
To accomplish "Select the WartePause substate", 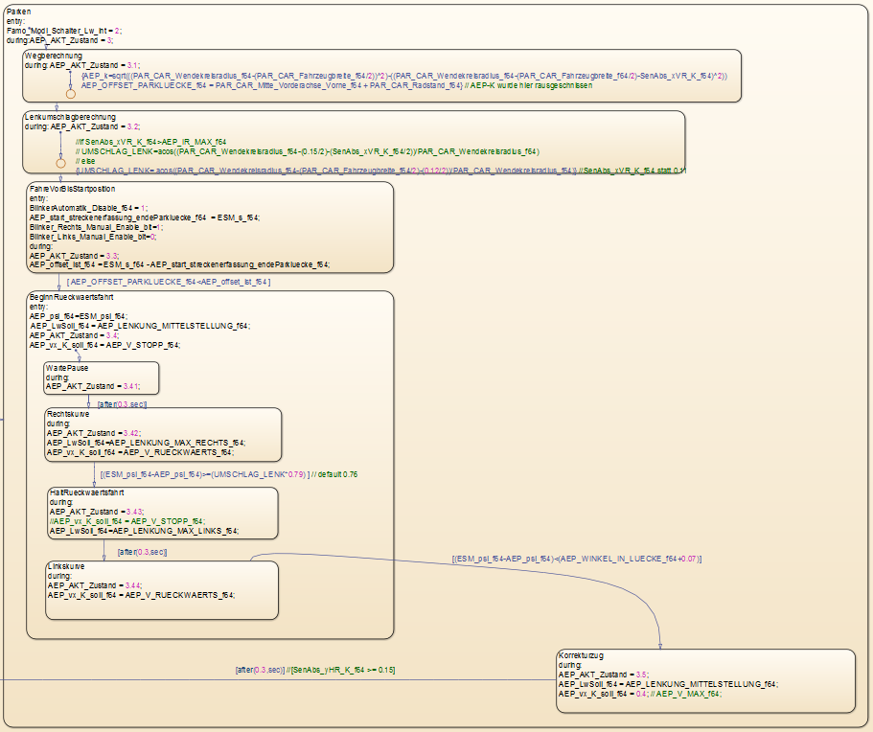I will (101, 377).
